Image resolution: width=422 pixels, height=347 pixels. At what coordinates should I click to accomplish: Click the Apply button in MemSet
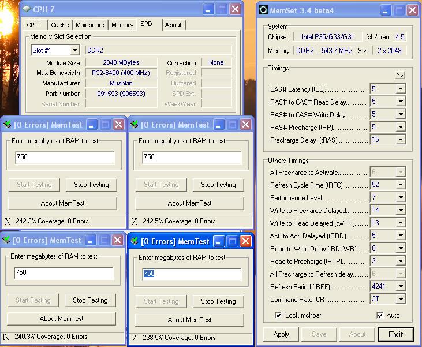(281, 334)
